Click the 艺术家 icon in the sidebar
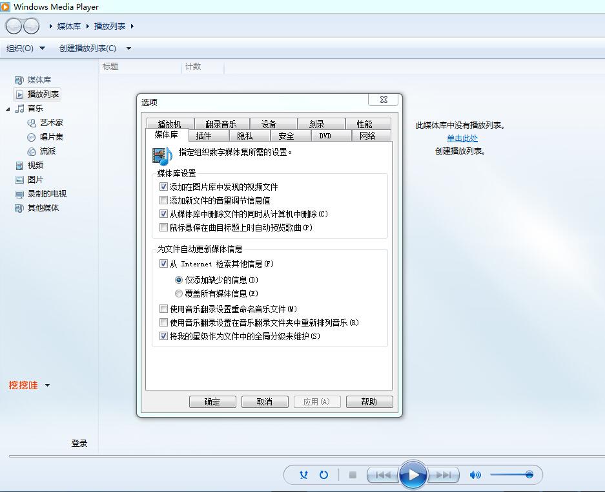605x492 pixels. 32,123
